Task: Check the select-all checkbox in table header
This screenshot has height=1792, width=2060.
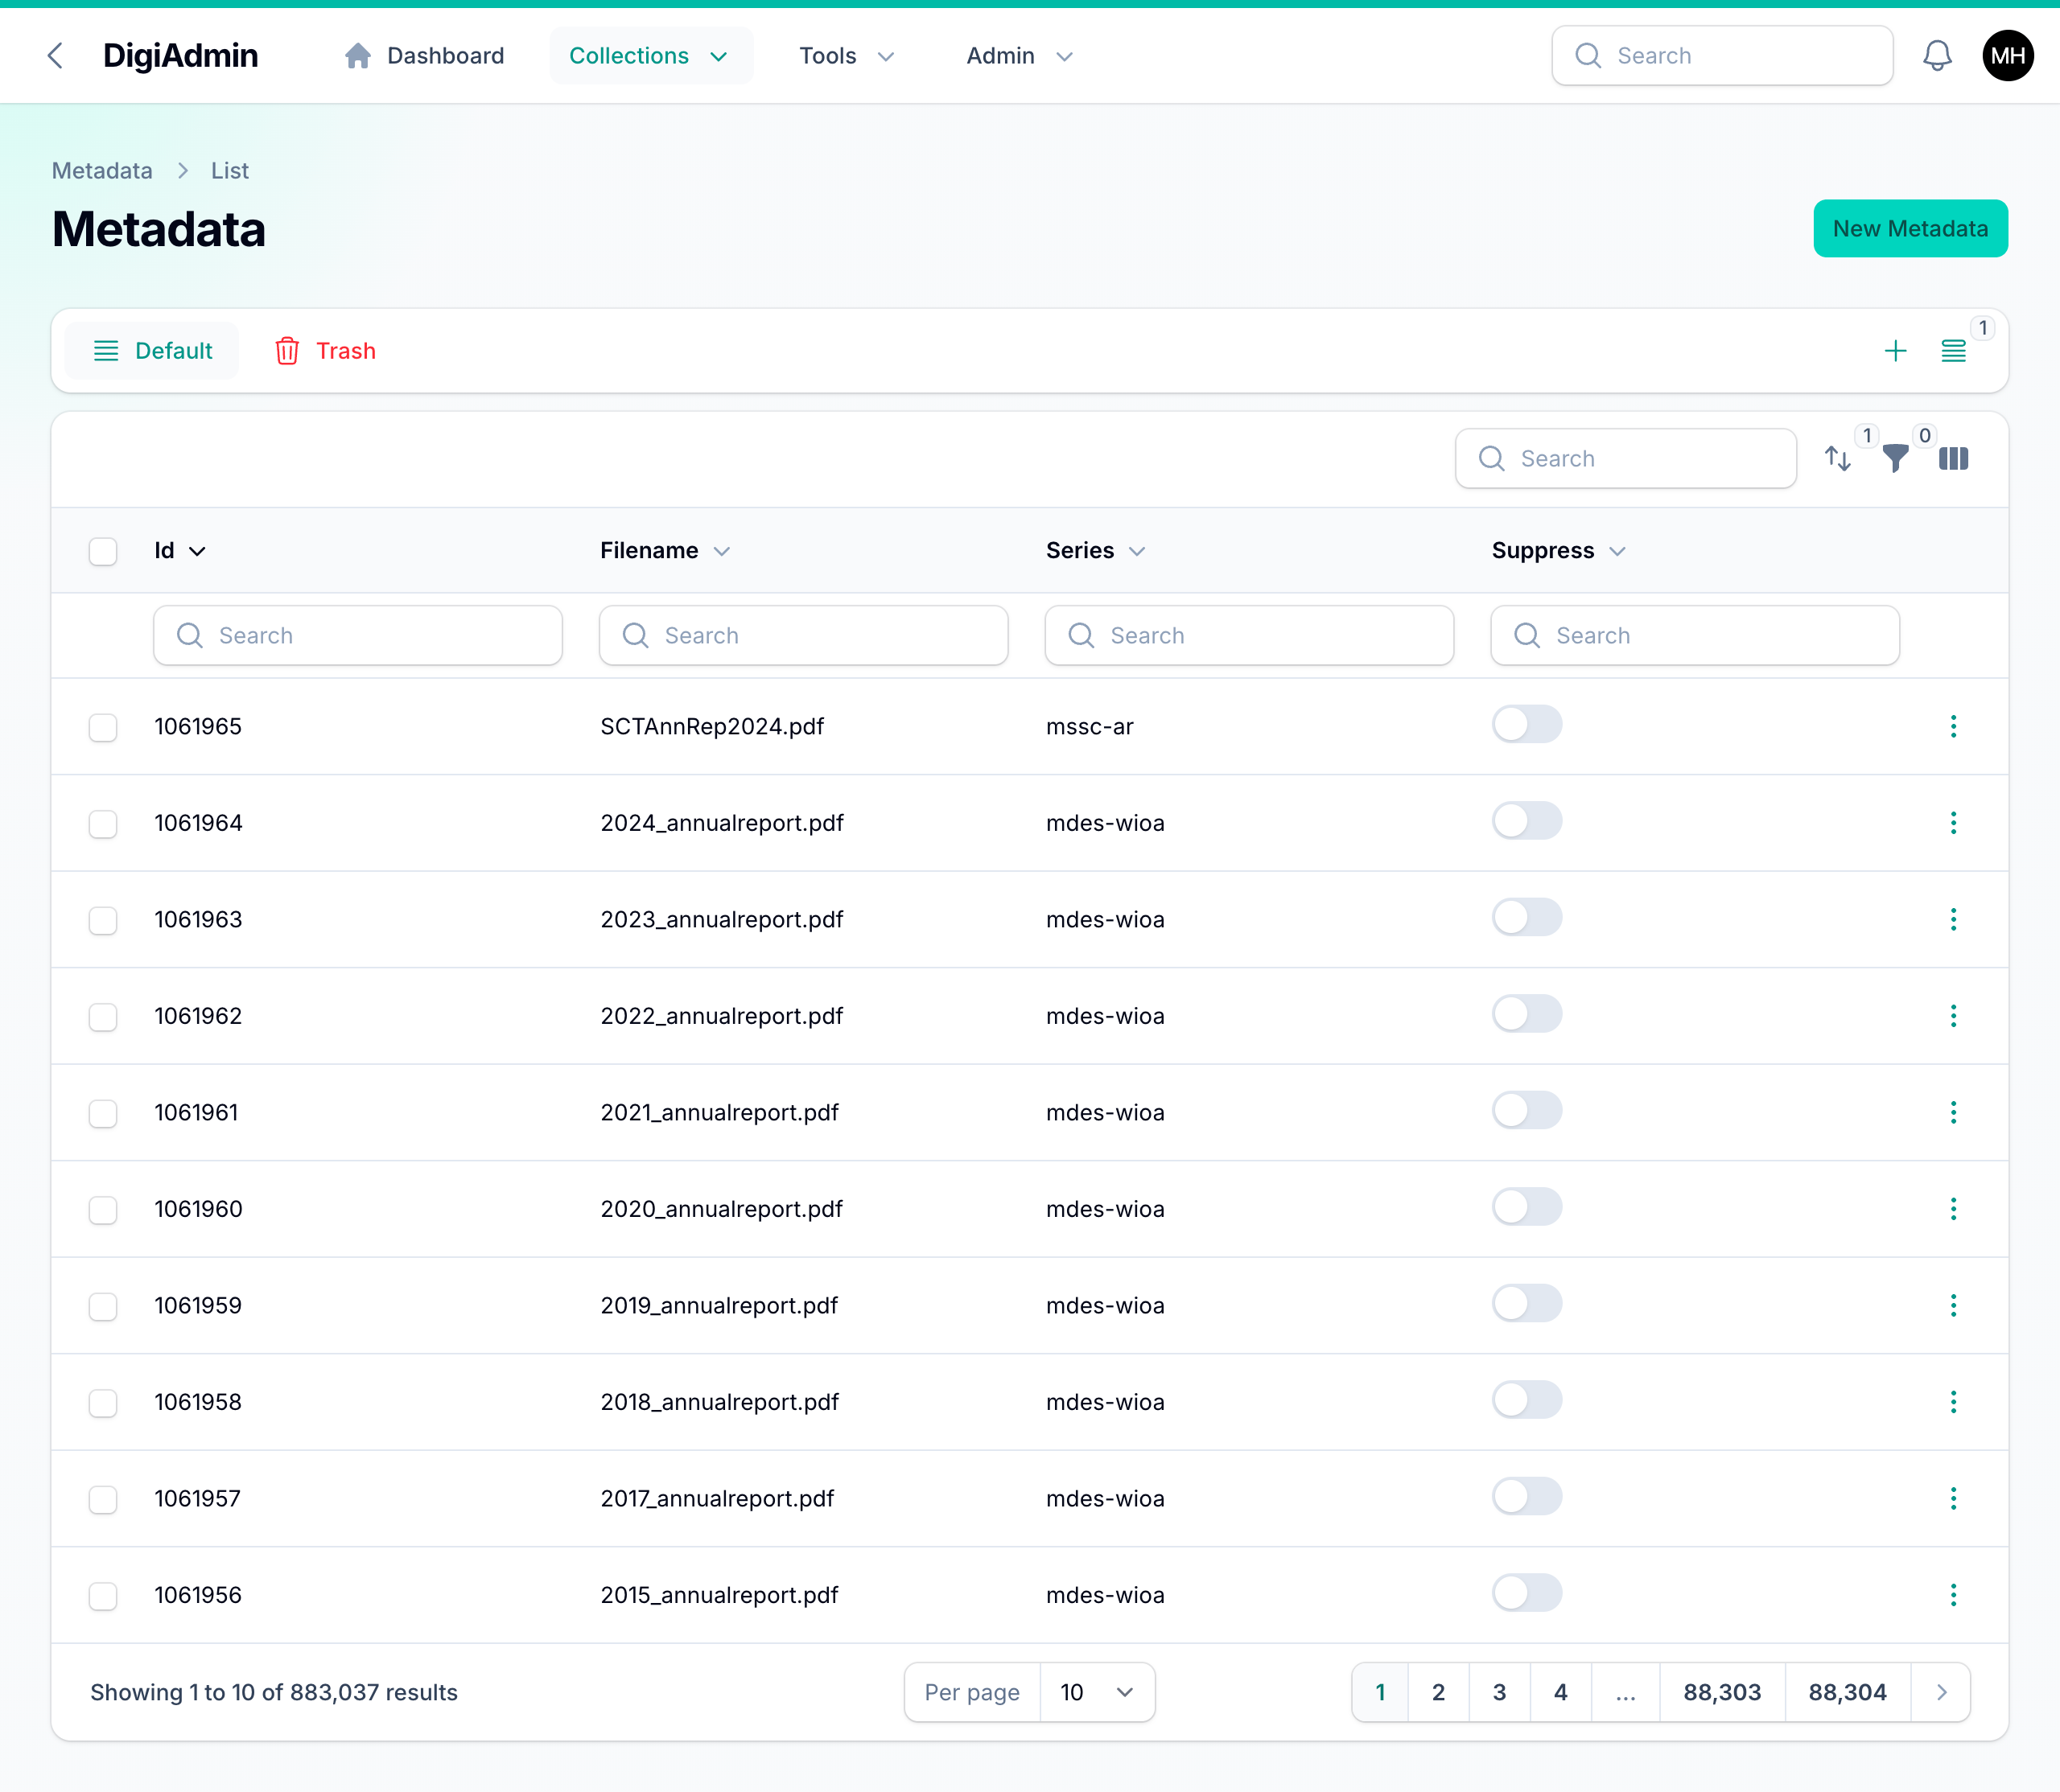Action: (x=103, y=551)
